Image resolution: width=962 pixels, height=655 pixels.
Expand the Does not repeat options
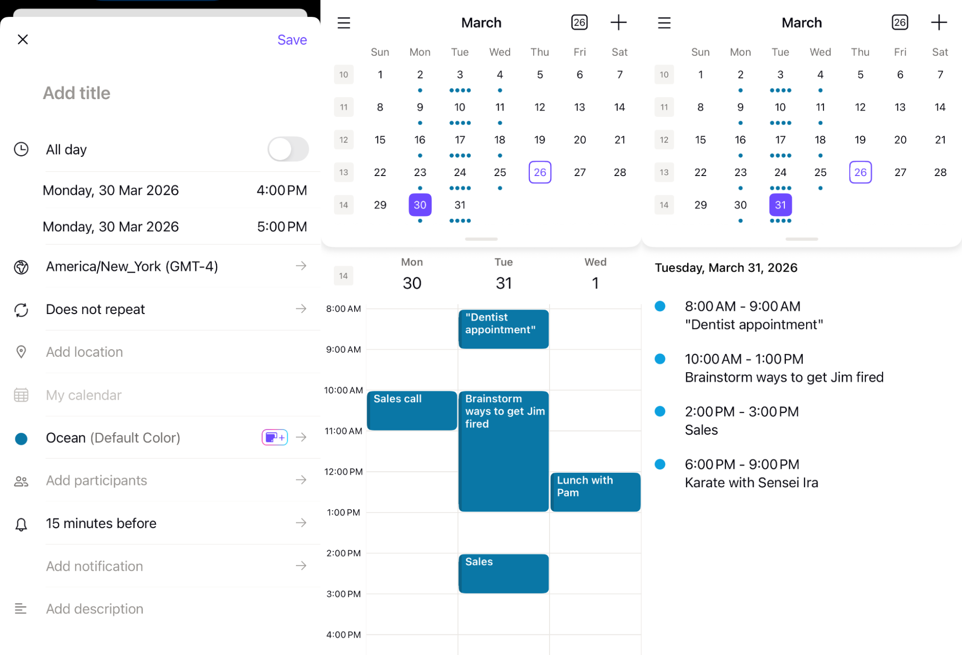tap(301, 309)
